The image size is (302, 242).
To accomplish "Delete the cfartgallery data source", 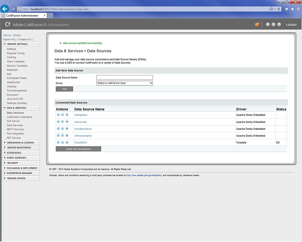I will click(x=67, y=115).
